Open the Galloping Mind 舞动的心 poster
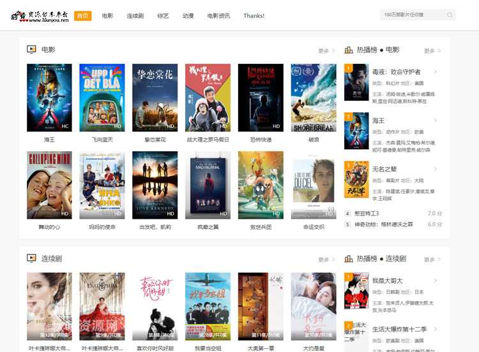 pos(49,185)
